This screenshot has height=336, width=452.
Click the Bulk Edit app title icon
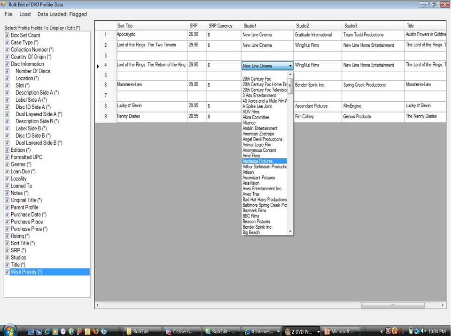coord(3,4)
